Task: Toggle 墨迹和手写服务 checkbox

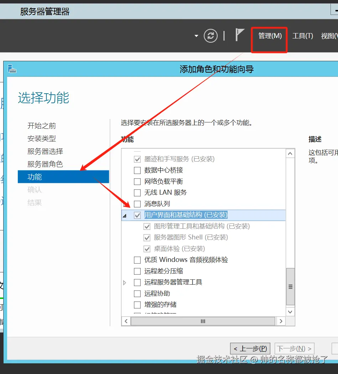Action: 137,159
